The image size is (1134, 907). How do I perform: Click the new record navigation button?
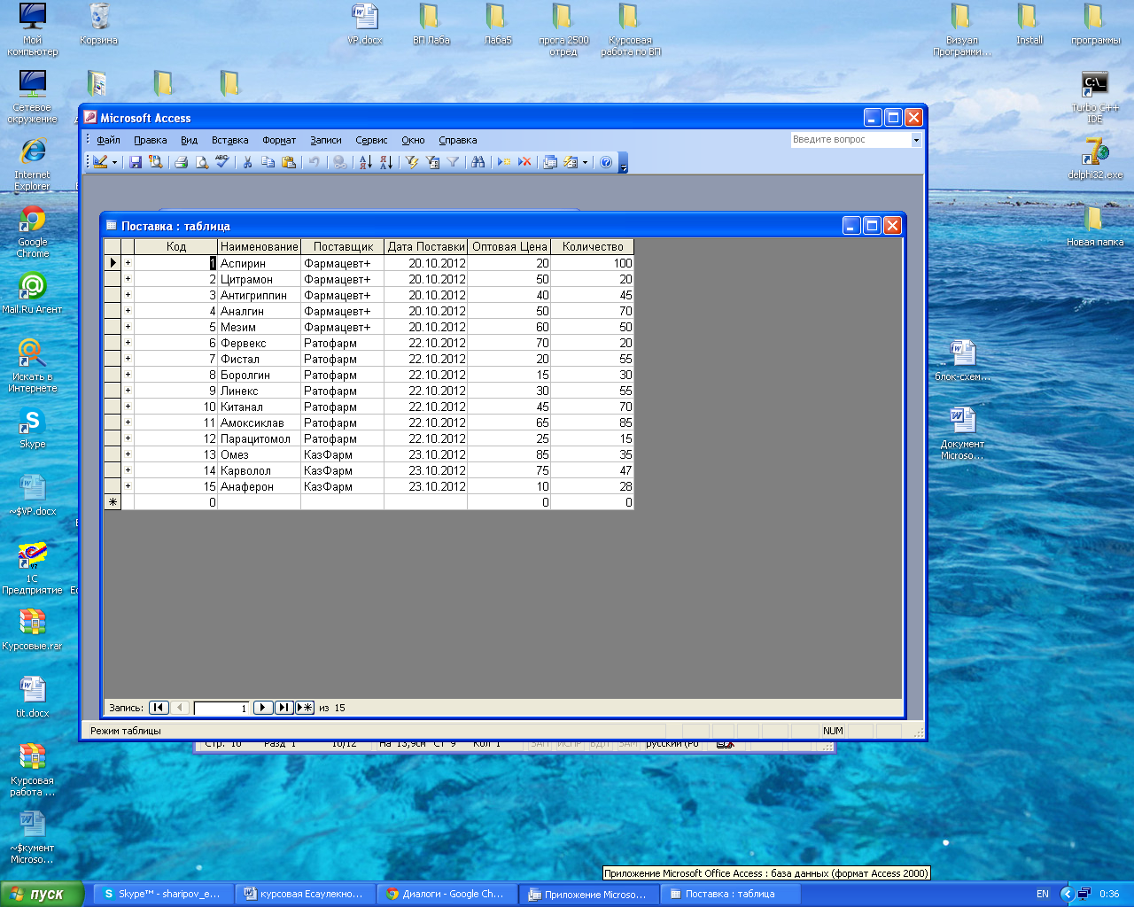coord(305,708)
